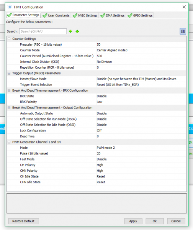Change OSSI Idle Mode Disable value
Viewport: 193px width, 230px height.
coord(141,125)
